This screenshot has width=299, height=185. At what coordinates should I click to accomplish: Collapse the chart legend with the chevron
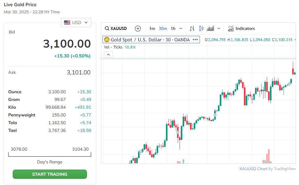coord(108,55)
